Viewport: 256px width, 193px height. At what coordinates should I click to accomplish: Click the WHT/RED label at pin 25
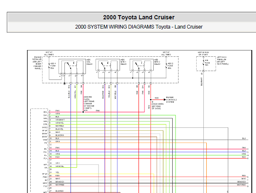60,185
